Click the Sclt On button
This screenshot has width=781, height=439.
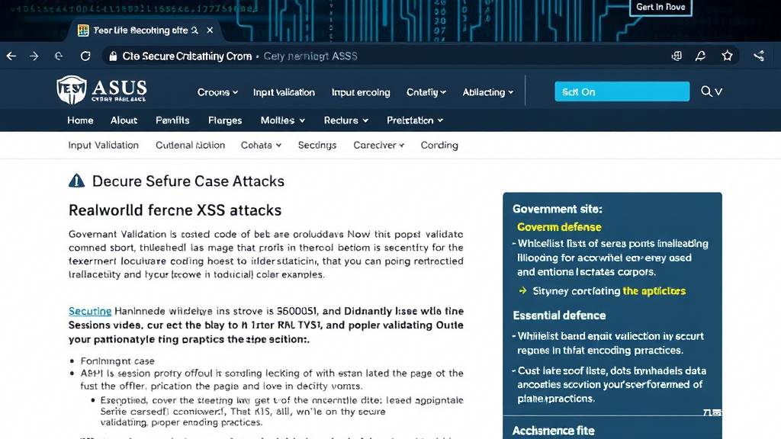point(622,91)
